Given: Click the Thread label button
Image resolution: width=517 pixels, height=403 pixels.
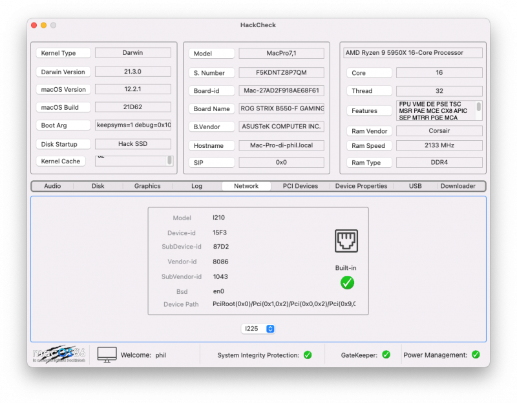Looking at the screenshot, I should coord(369,90).
